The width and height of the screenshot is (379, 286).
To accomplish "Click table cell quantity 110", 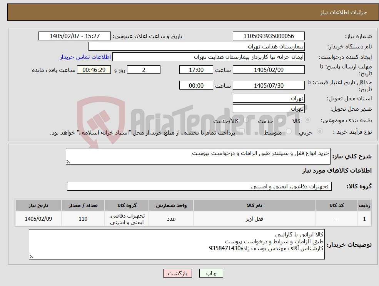I will click(83, 219).
